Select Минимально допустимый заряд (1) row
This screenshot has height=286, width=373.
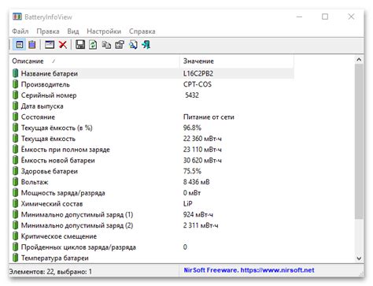pos(152,214)
